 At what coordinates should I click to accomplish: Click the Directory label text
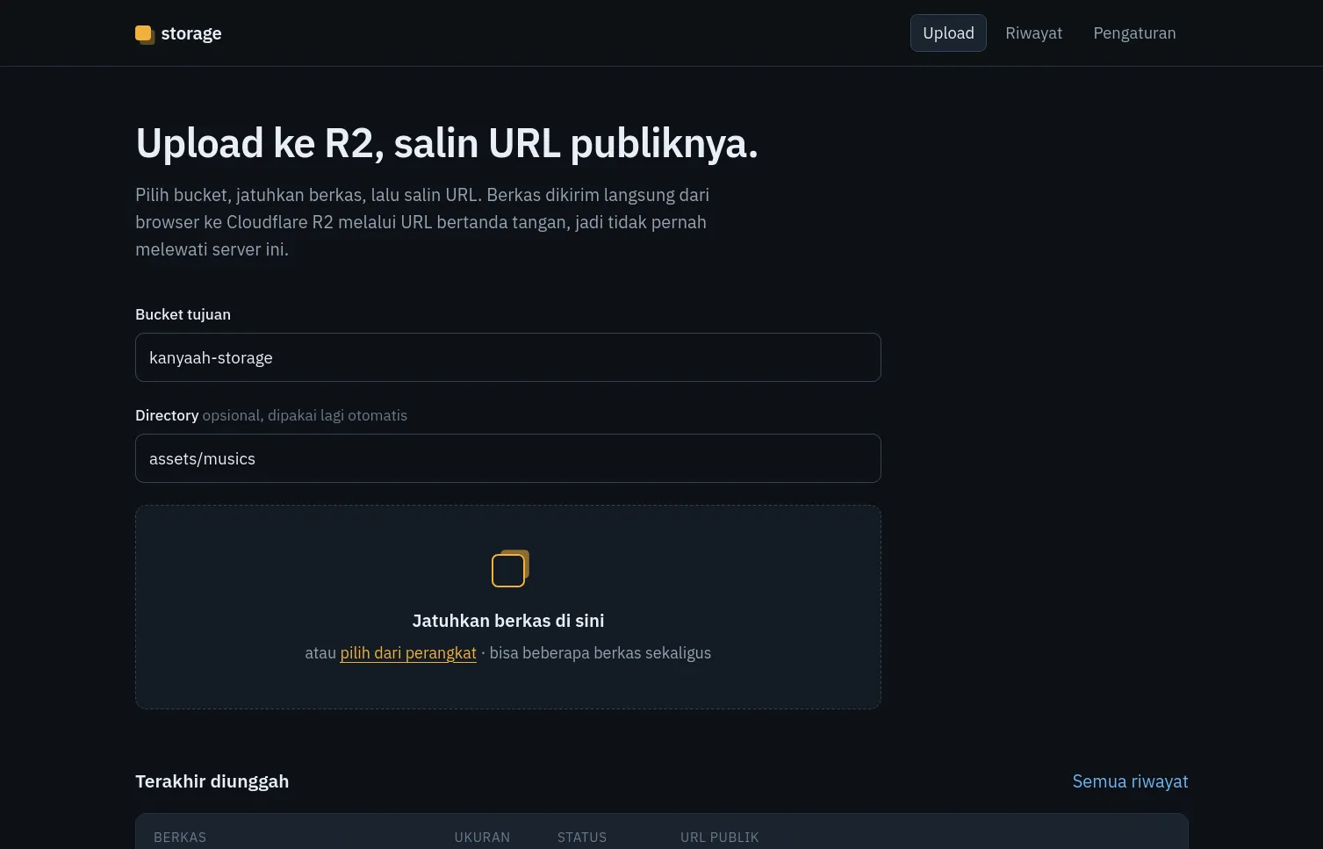167,415
